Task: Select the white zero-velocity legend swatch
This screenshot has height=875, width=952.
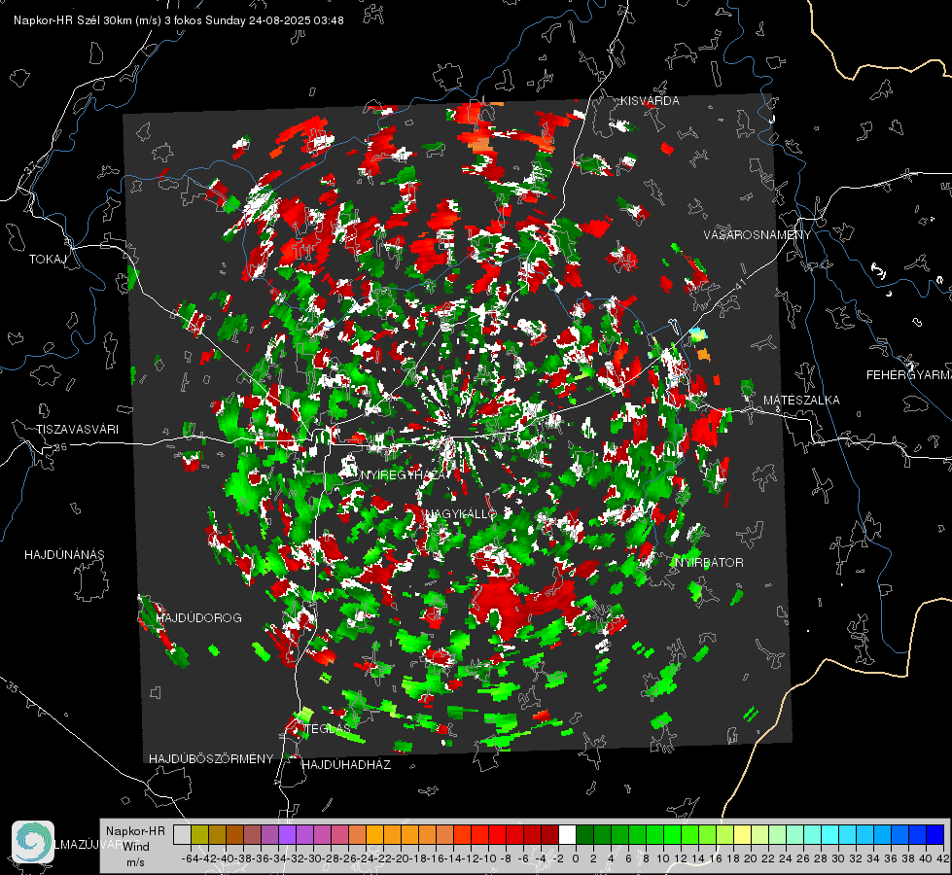Action: pos(567,834)
